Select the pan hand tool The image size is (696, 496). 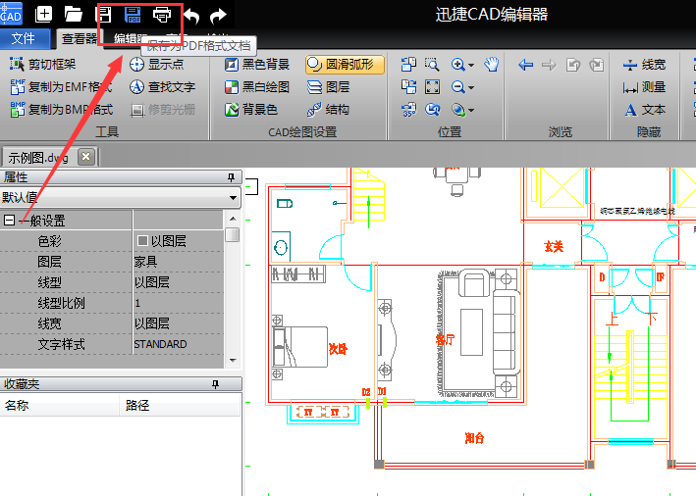click(491, 65)
